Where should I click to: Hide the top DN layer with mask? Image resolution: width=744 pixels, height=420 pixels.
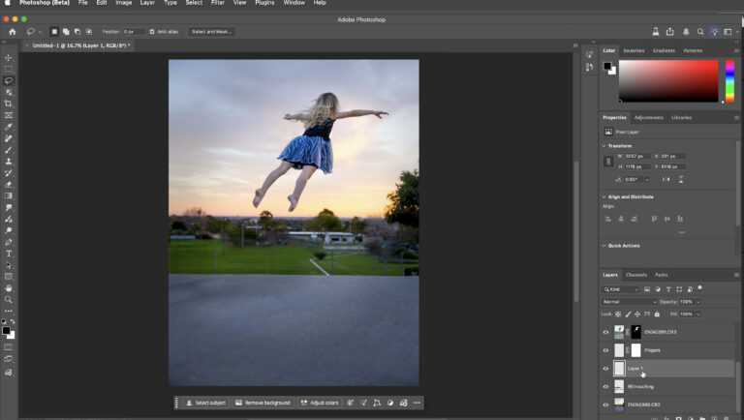click(605, 332)
